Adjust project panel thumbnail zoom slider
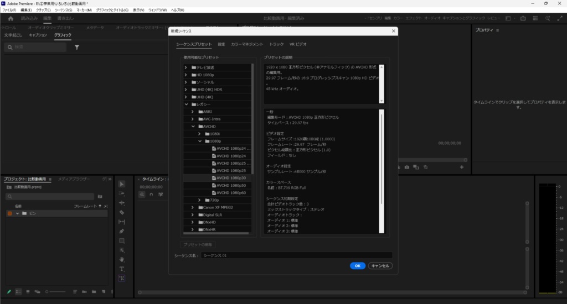Image resolution: width=567 pixels, height=304 pixels. (x=55, y=292)
